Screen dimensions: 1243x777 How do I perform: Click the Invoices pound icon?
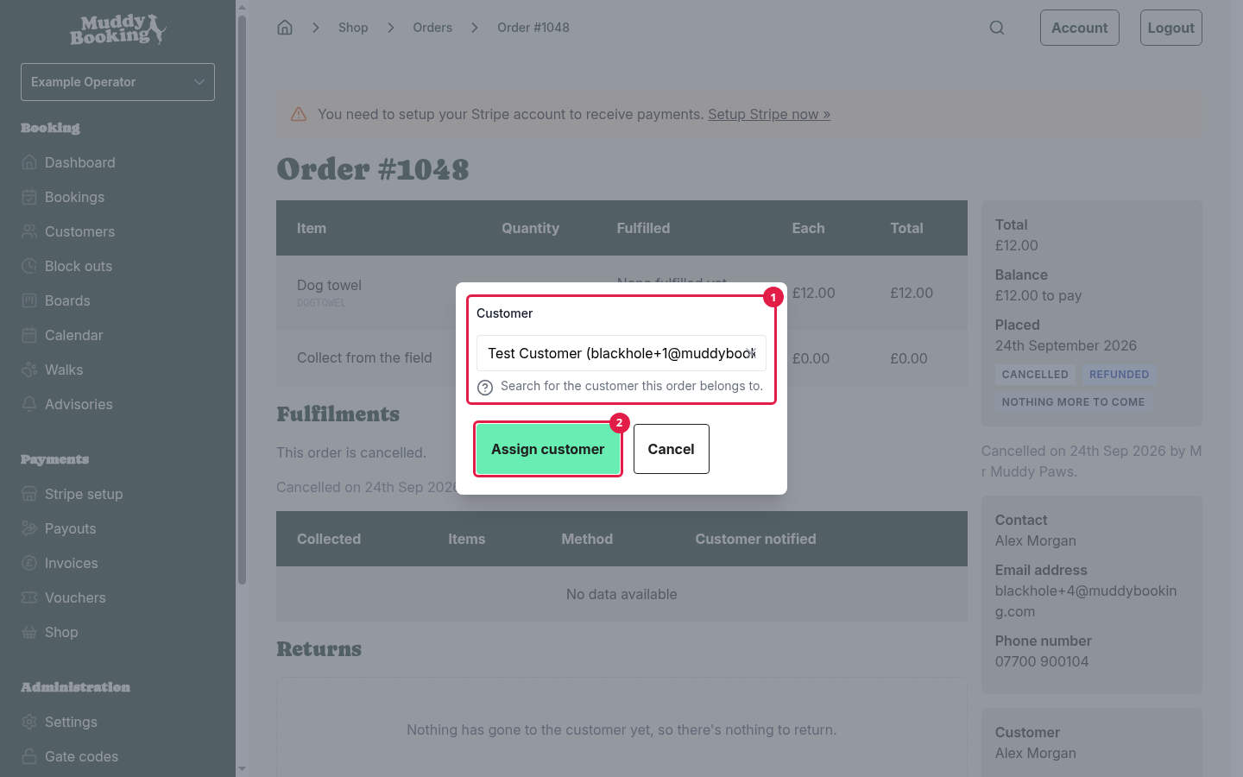[29, 563]
